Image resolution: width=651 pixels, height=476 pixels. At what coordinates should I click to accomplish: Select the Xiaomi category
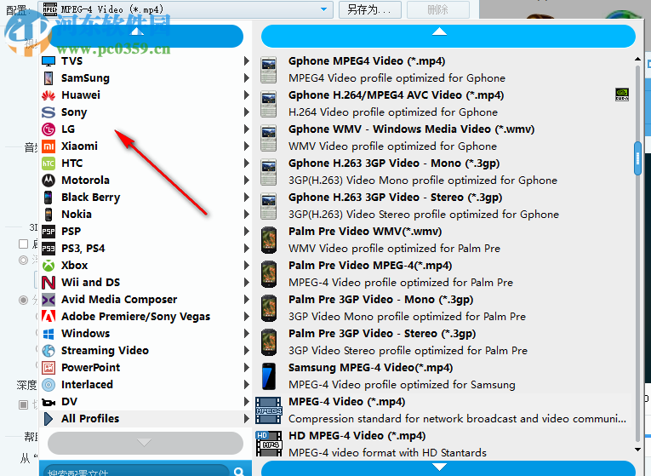coord(146,146)
